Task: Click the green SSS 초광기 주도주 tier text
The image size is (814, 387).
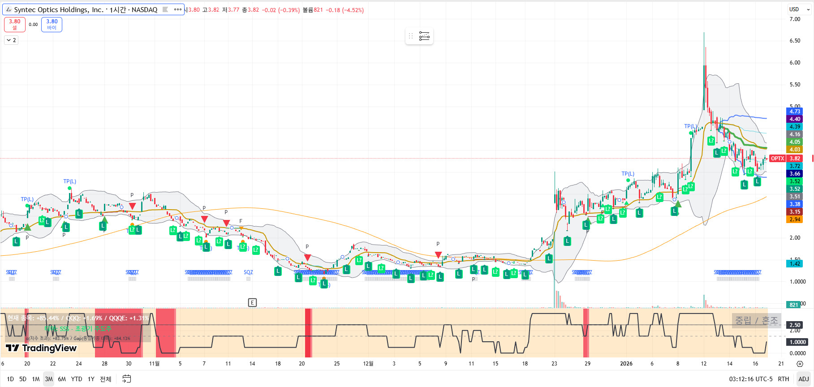Action: coord(78,329)
